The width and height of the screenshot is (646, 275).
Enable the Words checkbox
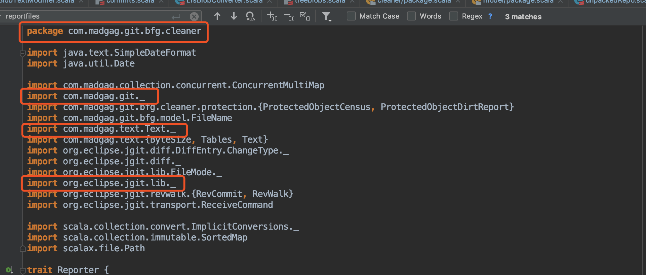click(411, 16)
